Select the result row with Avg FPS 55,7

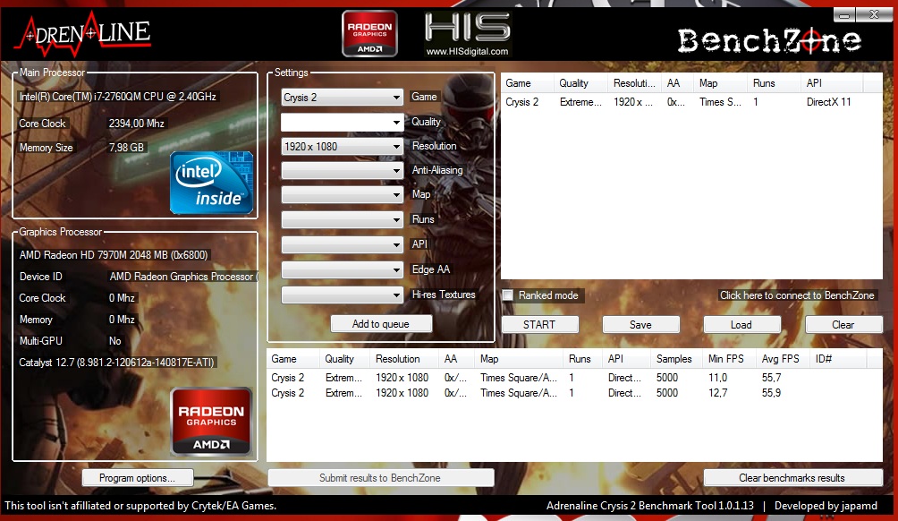(x=574, y=378)
